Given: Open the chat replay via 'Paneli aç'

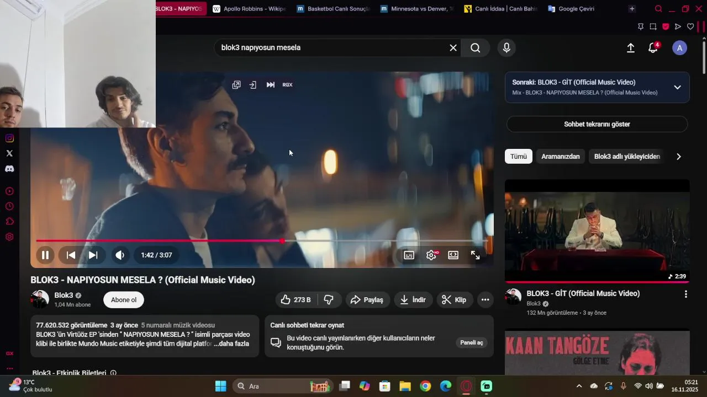Looking at the screenshot, I should point(472,343).
